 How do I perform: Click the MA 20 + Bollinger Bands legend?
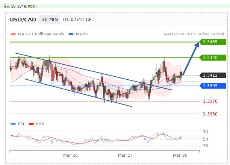(41, 34)
